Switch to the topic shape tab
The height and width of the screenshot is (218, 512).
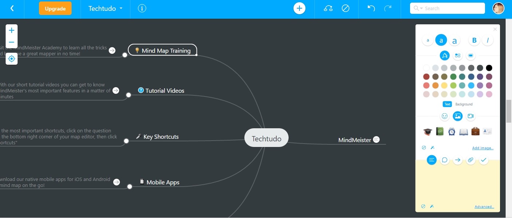point(470,56)
